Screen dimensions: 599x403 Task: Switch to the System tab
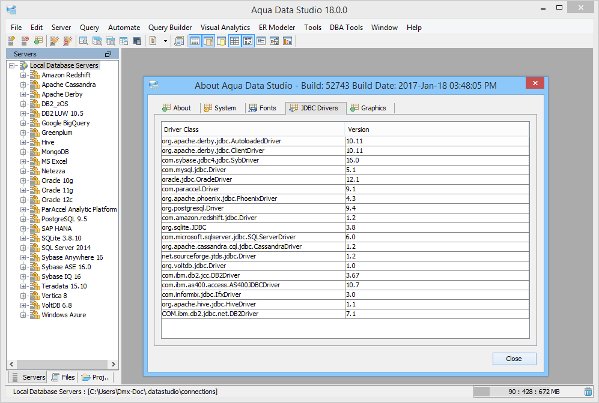coord(220,108)
